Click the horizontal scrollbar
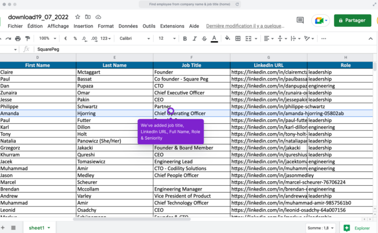The height and width of the screenshot is (233, 378). coord(132,219)
